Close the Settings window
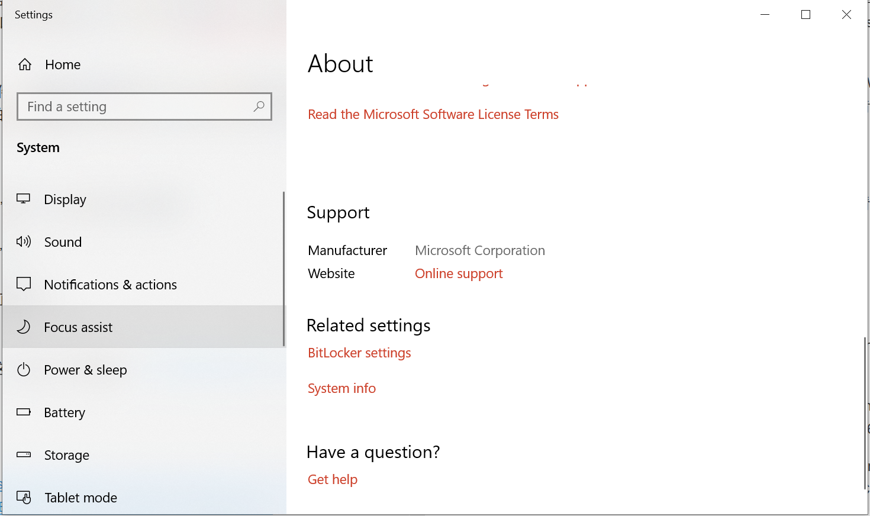Viewport: 870px width, 516px height. tap(846, 14)
